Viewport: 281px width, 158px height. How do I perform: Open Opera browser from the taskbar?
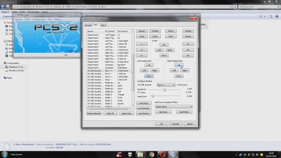pos(162,154)
